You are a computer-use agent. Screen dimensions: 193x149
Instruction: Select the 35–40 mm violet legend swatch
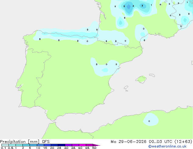click(75, 145)
